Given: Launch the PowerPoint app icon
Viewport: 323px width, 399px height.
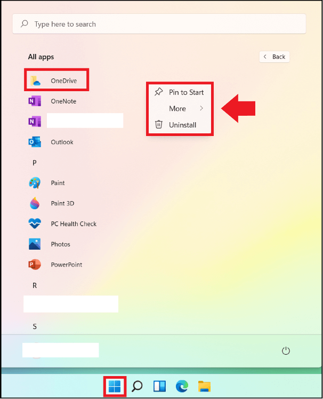Looking at the screenshot, I should [x=35, y=265].
